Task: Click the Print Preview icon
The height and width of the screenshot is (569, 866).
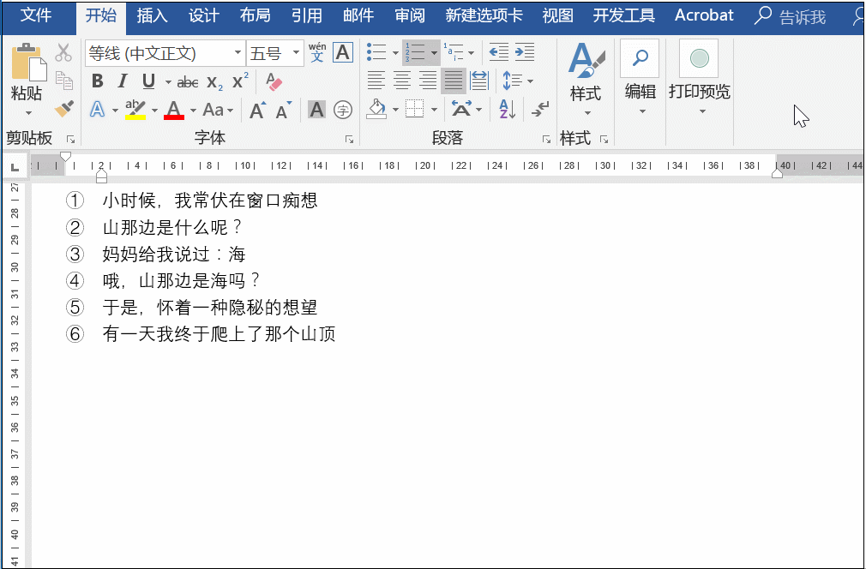Action: coord(699,60)
